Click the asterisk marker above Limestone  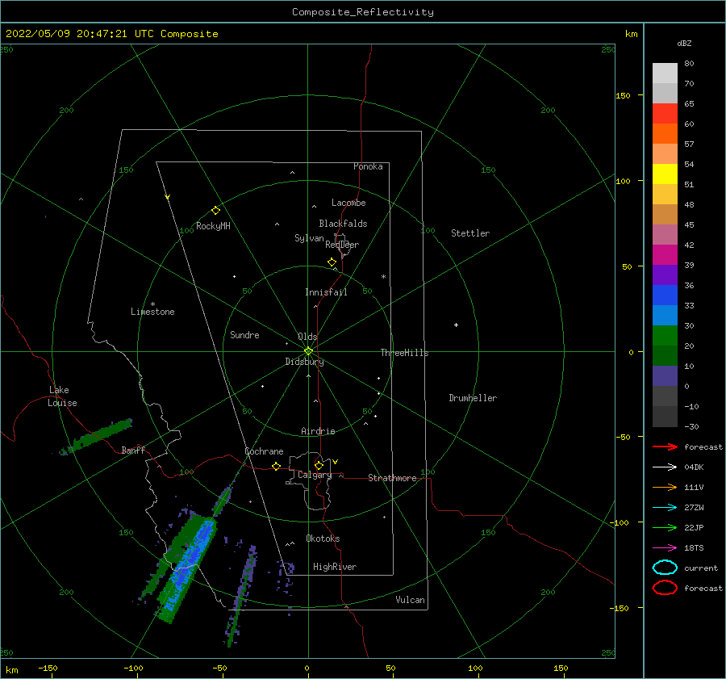(152, 304)
